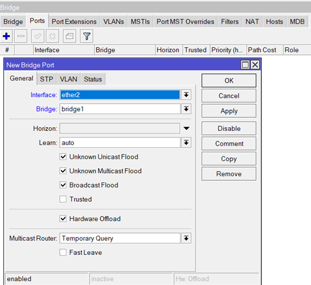Close the New Bridge Port dialog
Viewport: 311px width, 285px height.
[255, 65]
